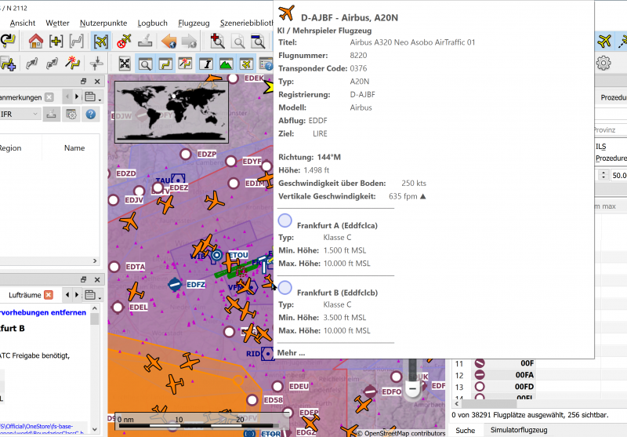Click the world overview mini map
This screenshot has height=437, width=627.
point(172,112)
